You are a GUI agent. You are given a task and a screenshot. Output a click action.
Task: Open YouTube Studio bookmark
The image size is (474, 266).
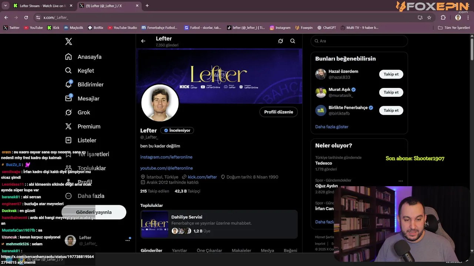coord(123,28)
